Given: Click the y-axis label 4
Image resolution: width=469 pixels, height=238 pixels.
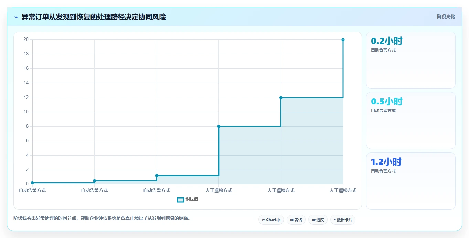Looking at the screenshot, I should [x=27, y=155].
